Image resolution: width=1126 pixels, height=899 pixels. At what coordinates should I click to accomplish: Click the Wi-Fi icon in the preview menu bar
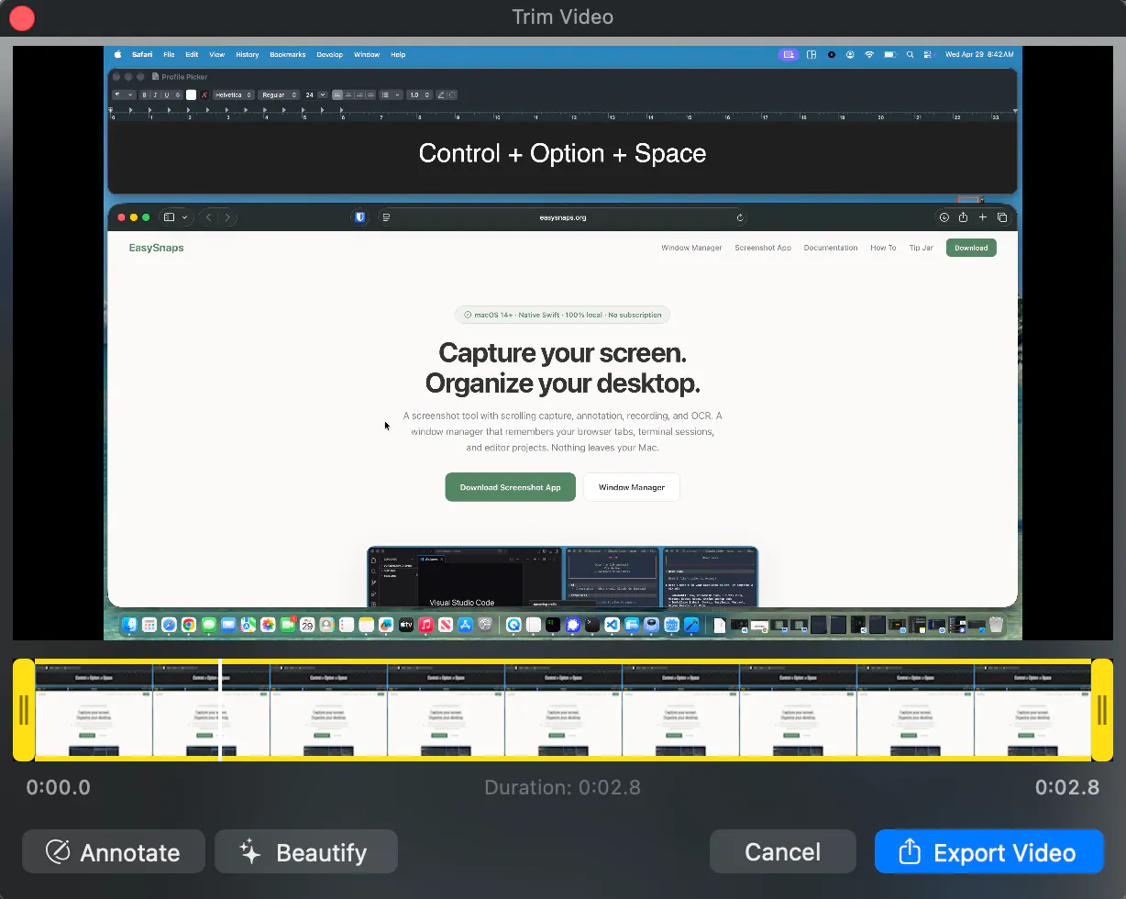tap(869, 55)
